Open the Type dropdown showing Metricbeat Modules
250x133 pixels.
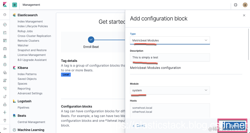click(170, 40)
